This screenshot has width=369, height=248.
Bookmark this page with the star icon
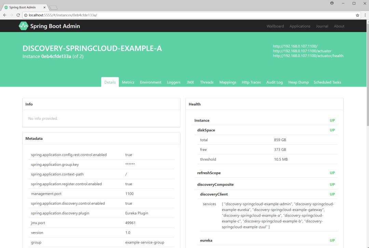click(357, 15)
